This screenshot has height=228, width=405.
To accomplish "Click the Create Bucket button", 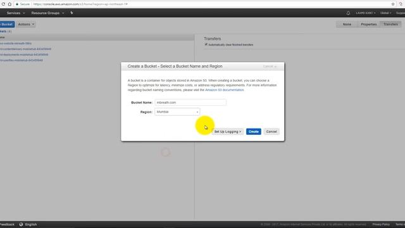I will [7, 24].
